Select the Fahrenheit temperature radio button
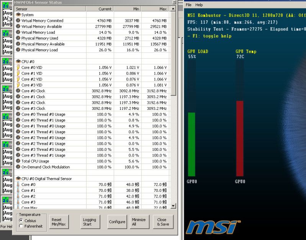The width and height of the screenshot is (306, 240). (x=21, y=226)
